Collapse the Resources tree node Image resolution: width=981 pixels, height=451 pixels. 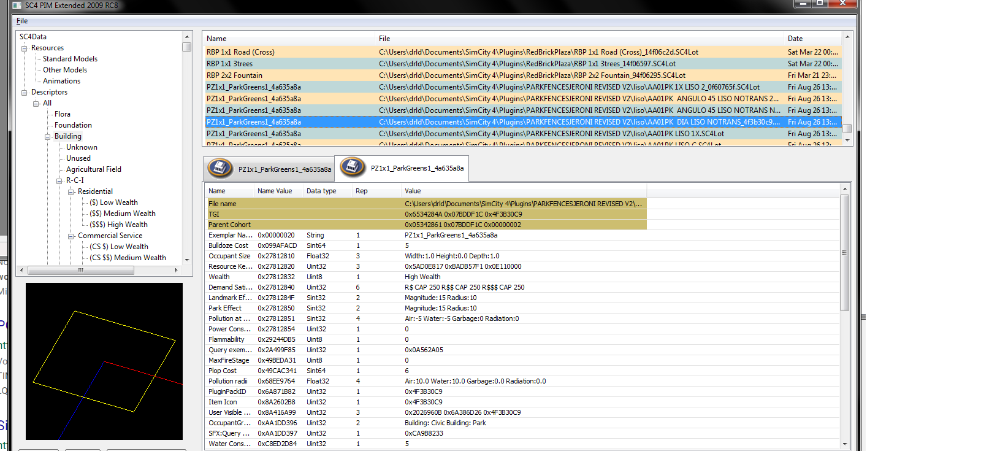click(x=25, y=48)
